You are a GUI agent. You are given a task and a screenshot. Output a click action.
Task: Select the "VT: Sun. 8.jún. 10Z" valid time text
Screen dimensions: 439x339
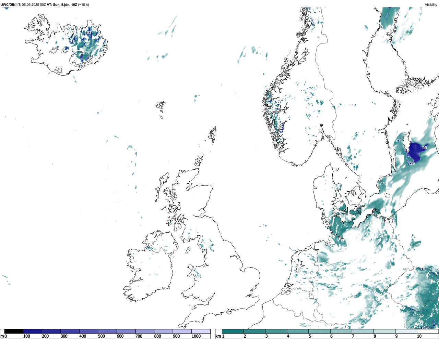point(62,5)
